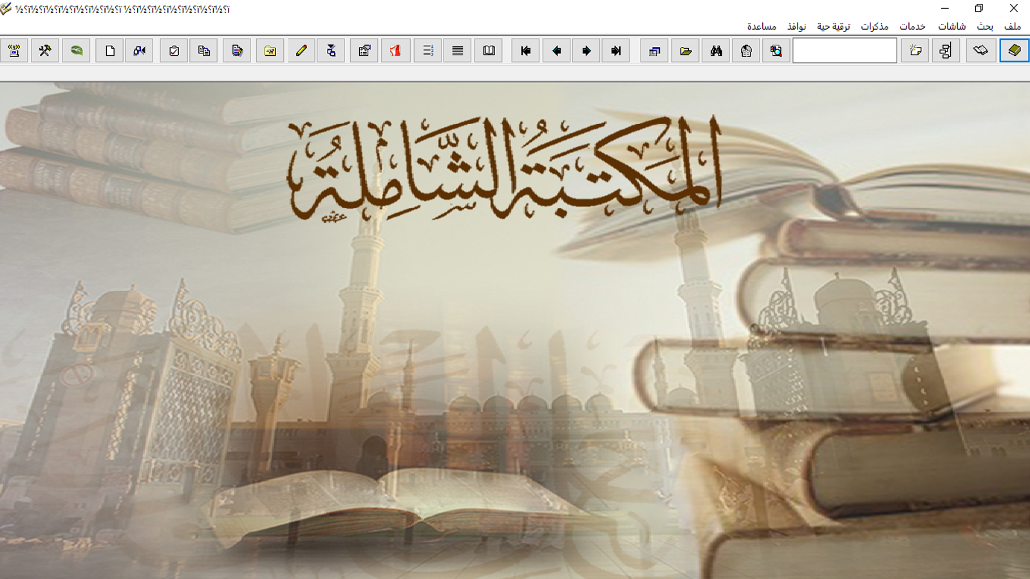1030x579 pixels.
Task: Open the مذكرات (Notes) menu
Action: point(874,26)
